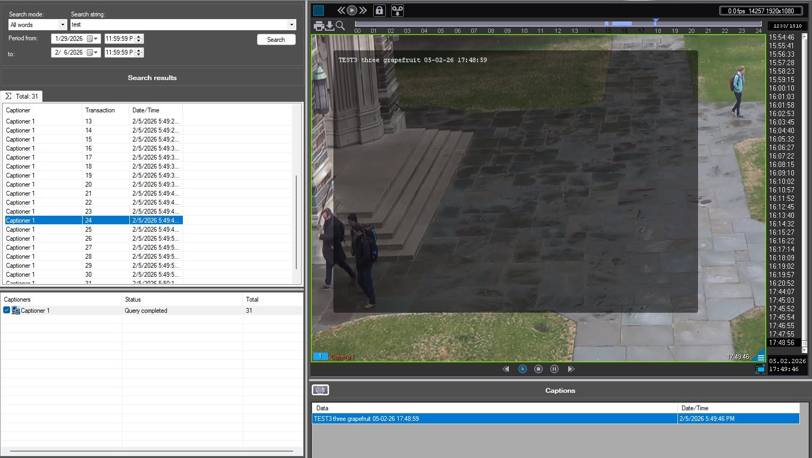Expand the Search string history dropdown
Image resolution: width=812 pixels, height=458 pixels.
click(291, 25)
